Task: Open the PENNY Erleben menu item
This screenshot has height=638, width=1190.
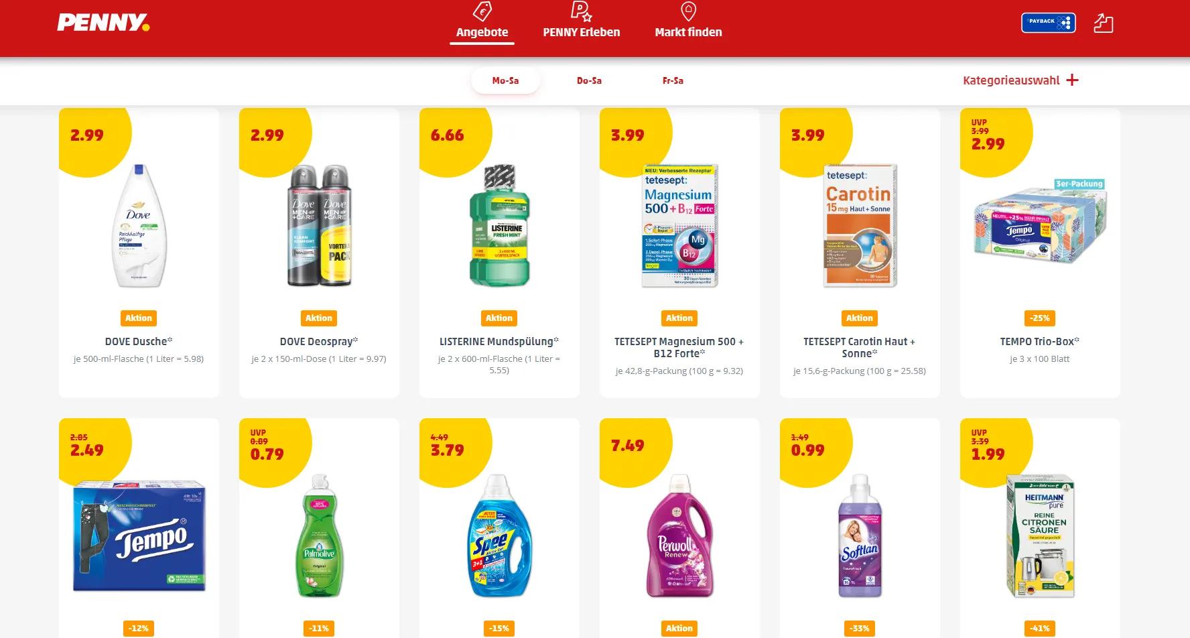Action: [x=581, y=32]
